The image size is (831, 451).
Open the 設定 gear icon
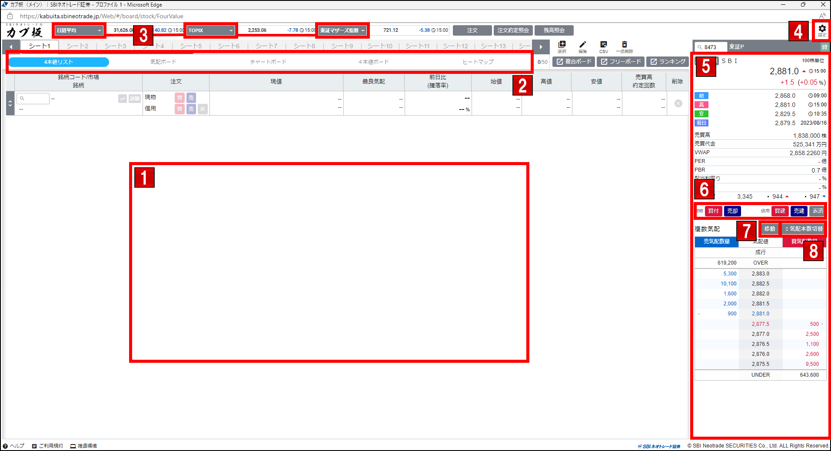822,30
